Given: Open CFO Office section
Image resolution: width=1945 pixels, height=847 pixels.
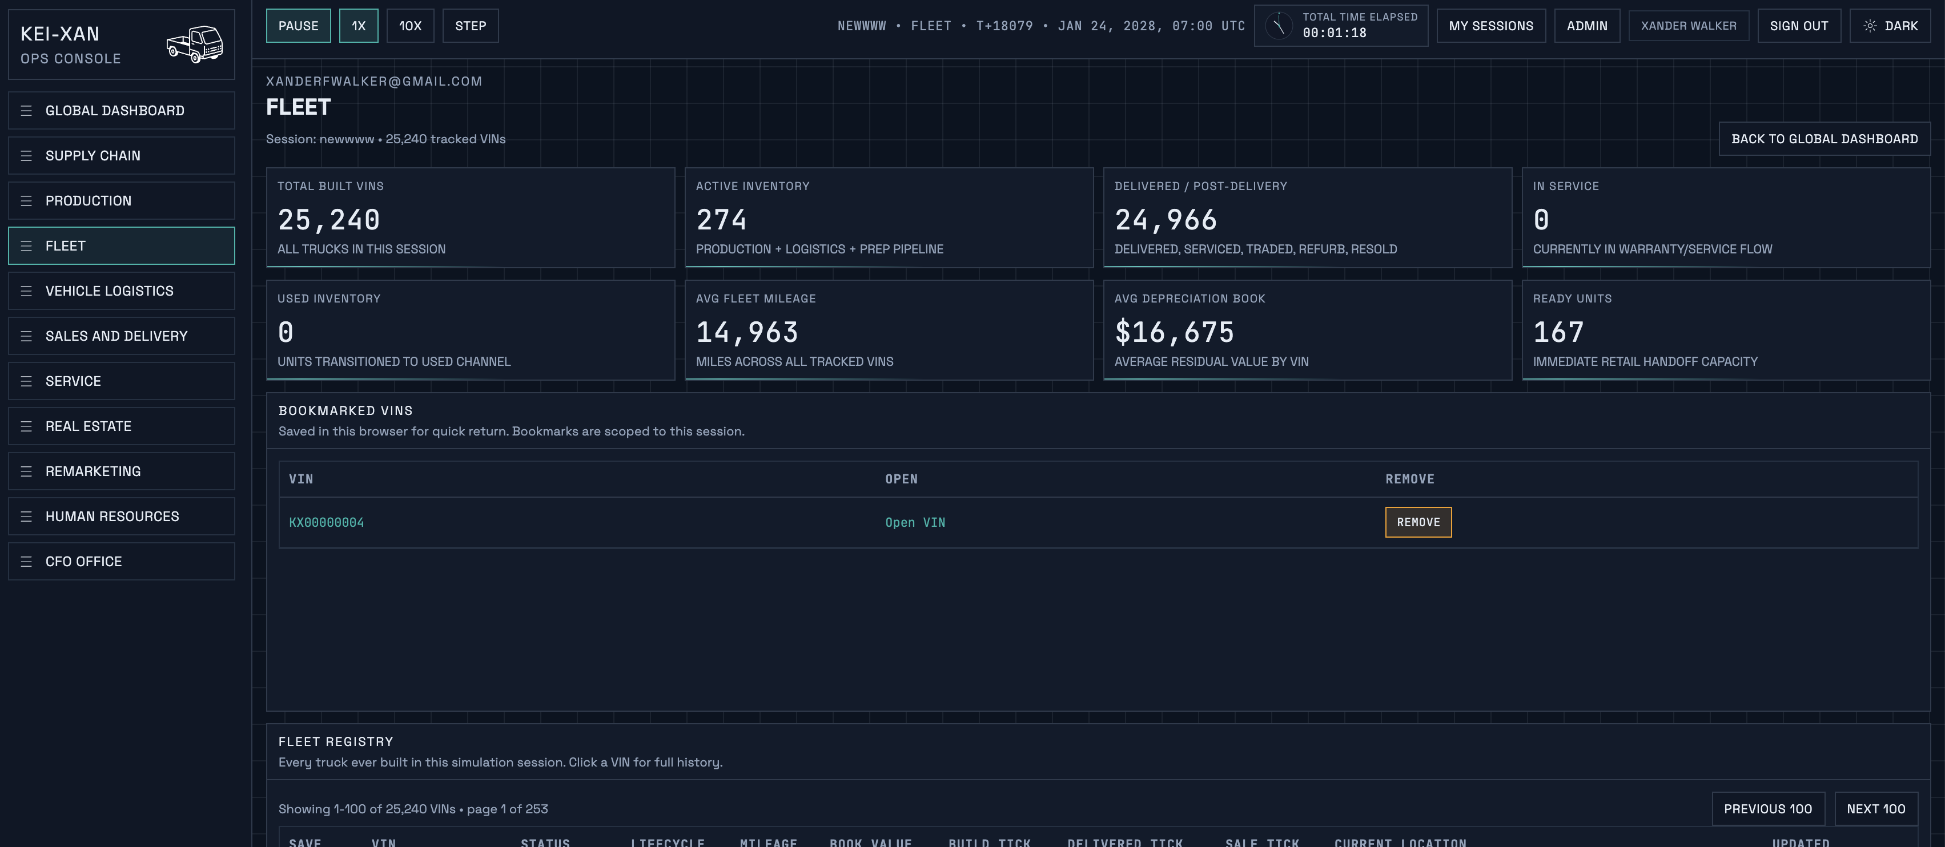Looking at the screenshot, I should 122,562.
